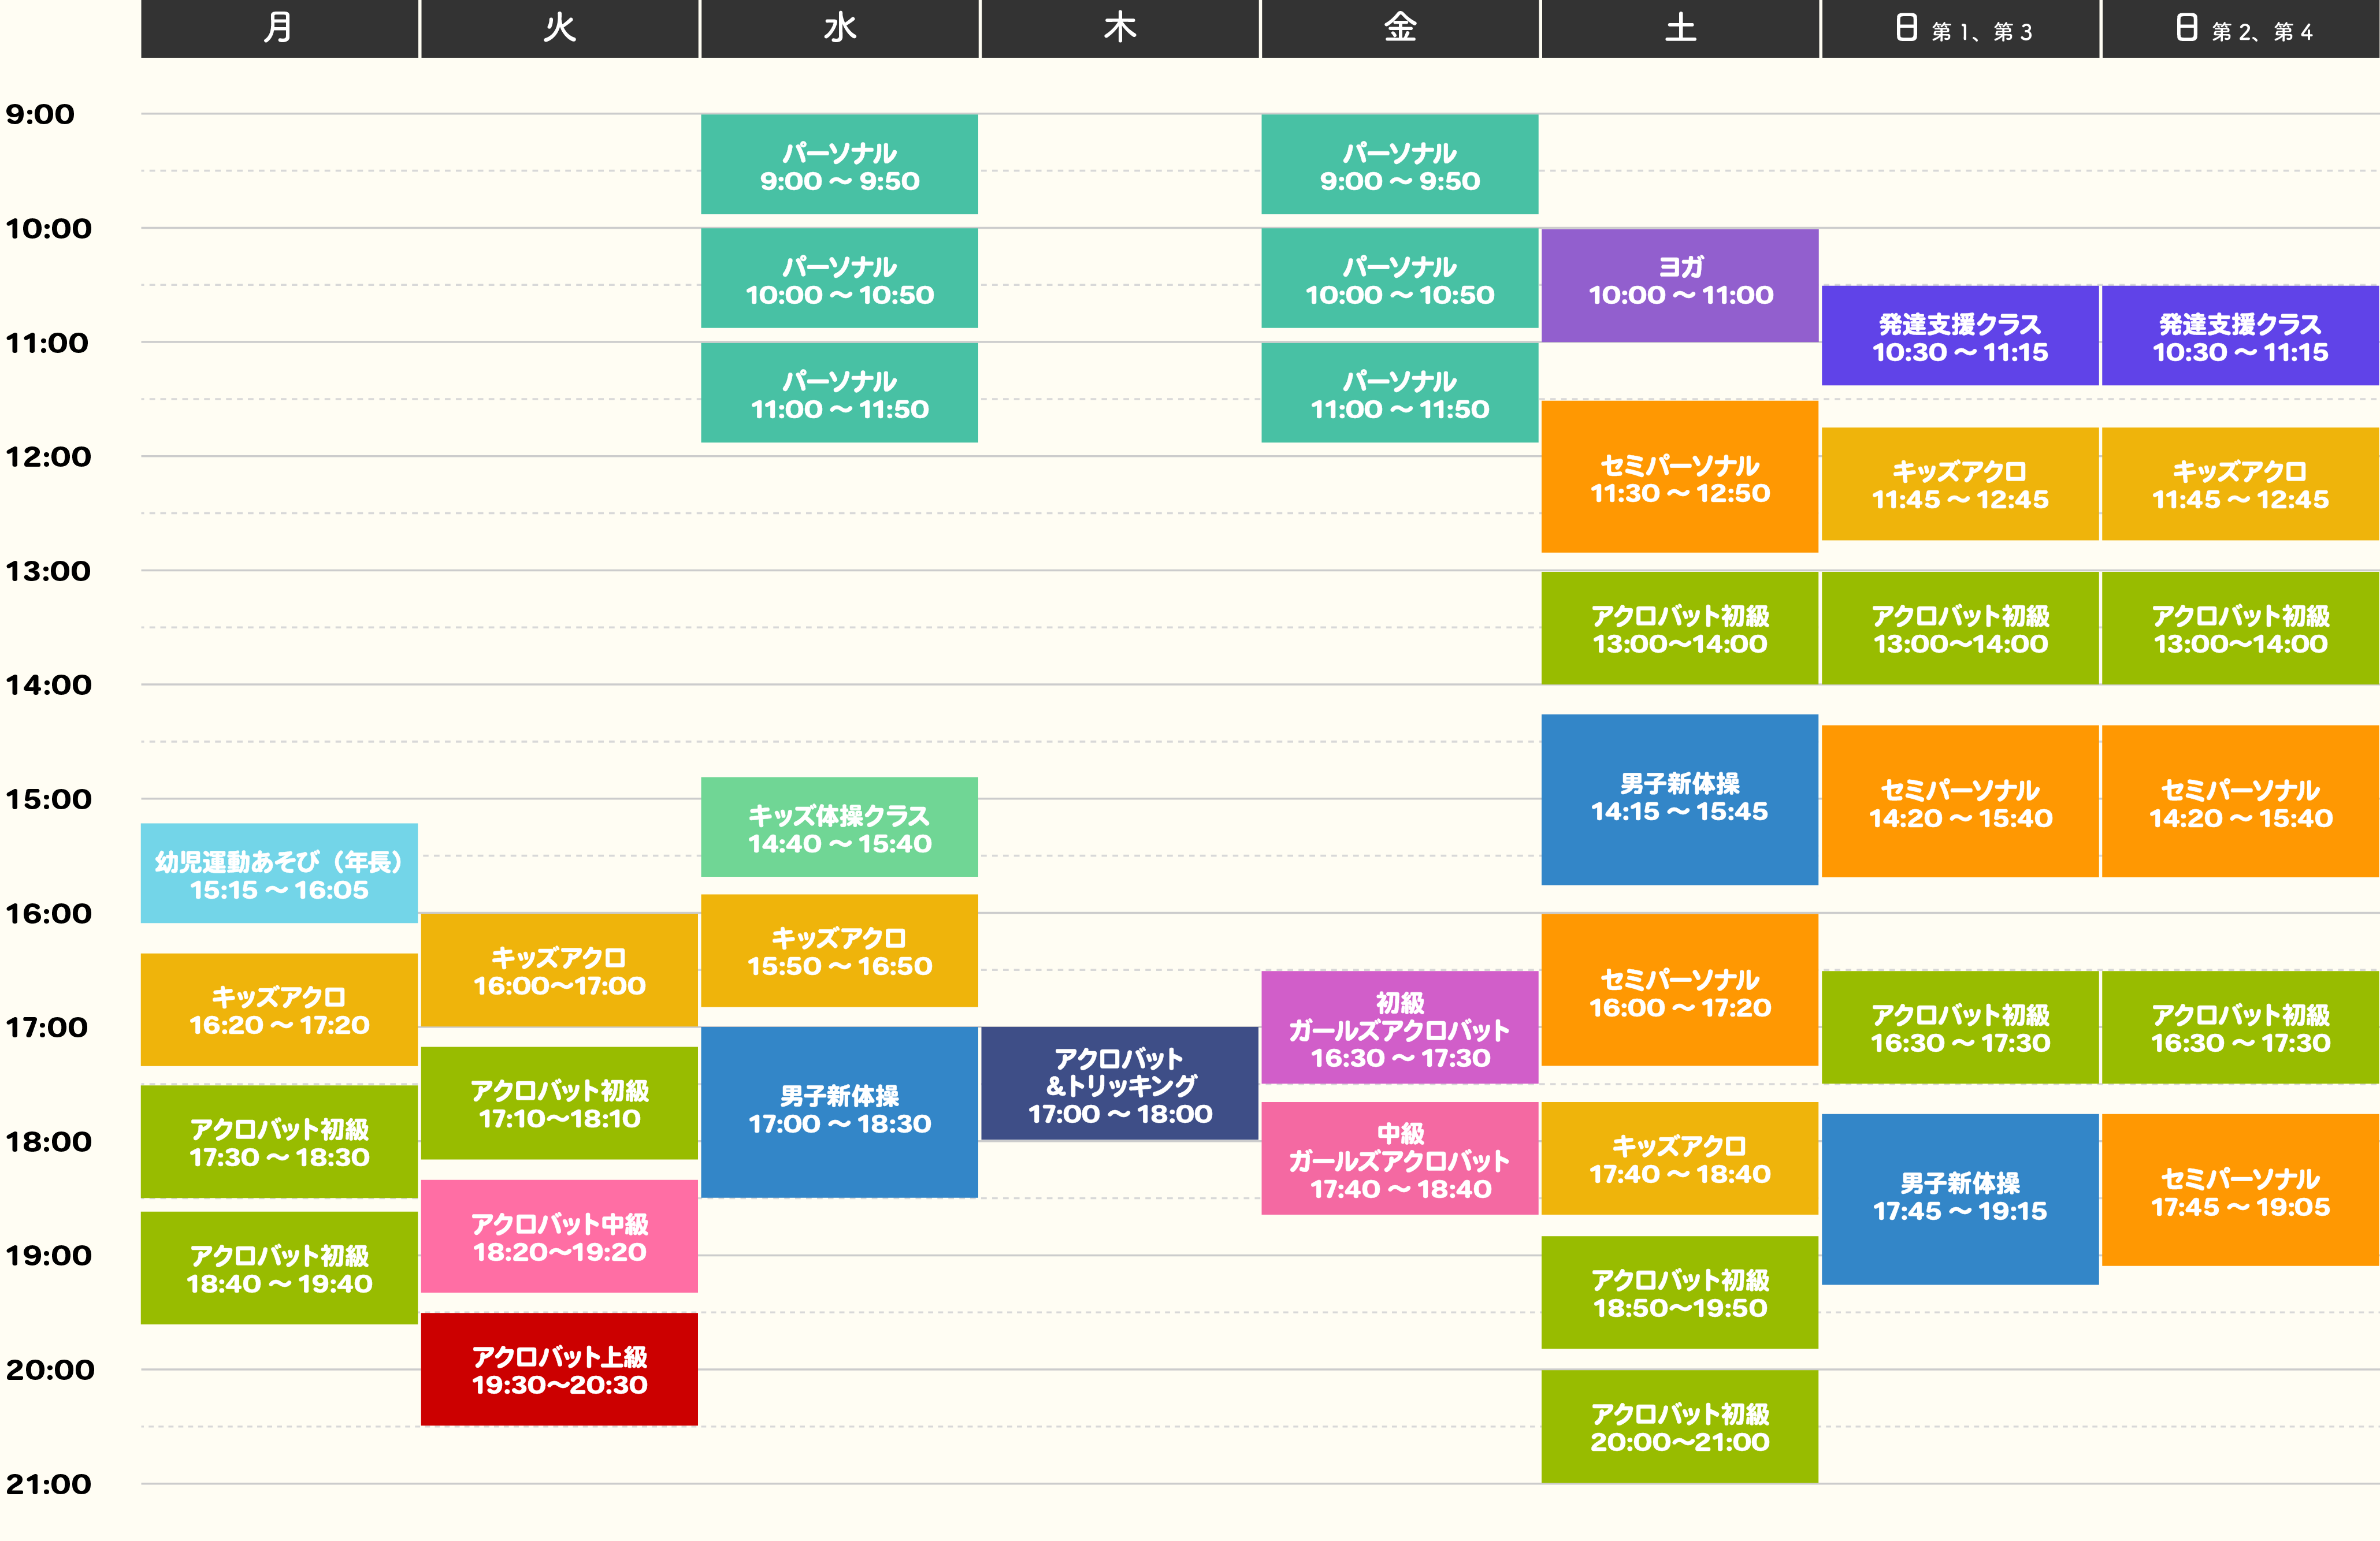2380x1541 pixels.
Task: Click Tuesday アクロバット上級 19:30～20:30 block
Action: (x=559, y=1369)
